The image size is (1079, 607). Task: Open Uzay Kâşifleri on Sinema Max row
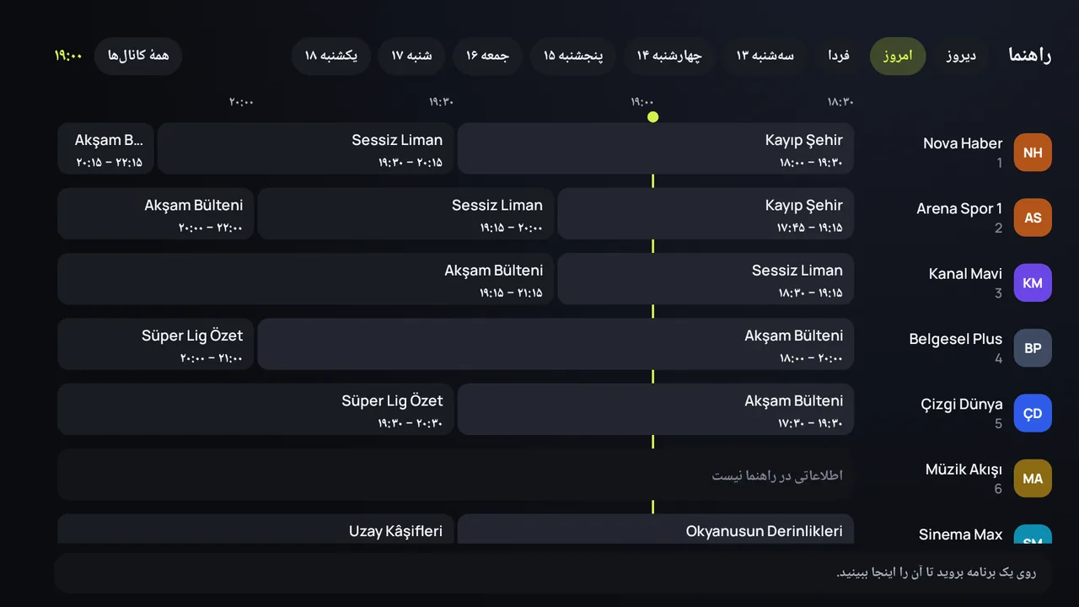255,529
